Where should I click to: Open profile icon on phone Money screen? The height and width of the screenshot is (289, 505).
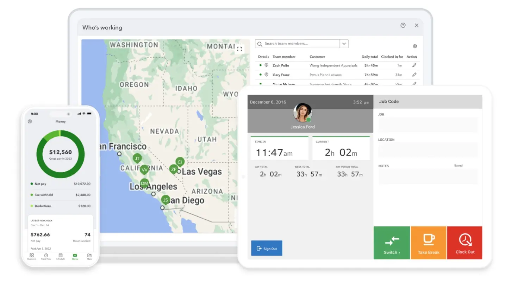point(30,122)
